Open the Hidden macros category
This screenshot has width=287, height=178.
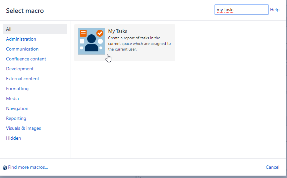click(13, 138)
